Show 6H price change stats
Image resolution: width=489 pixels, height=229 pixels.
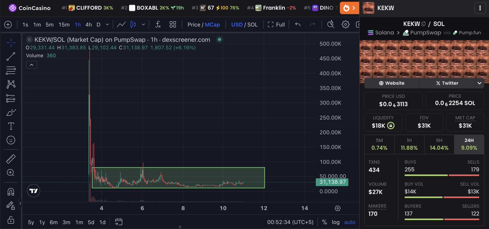(439, 144)
